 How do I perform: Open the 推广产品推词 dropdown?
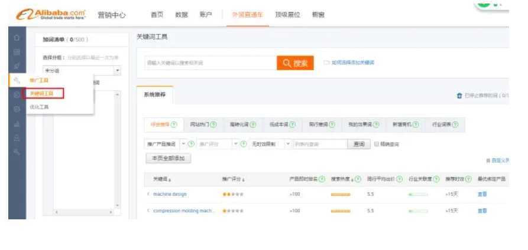[166, 144]
